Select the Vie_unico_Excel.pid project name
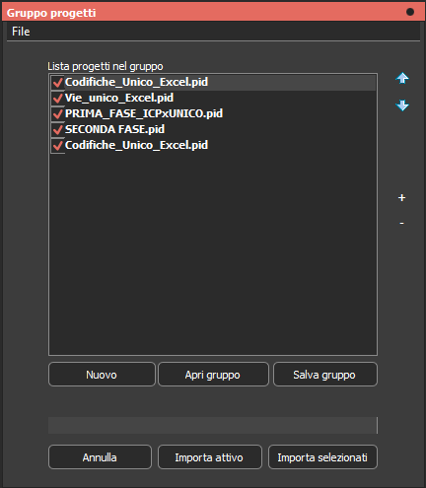The image size is (426, 488). pos(119,98)
